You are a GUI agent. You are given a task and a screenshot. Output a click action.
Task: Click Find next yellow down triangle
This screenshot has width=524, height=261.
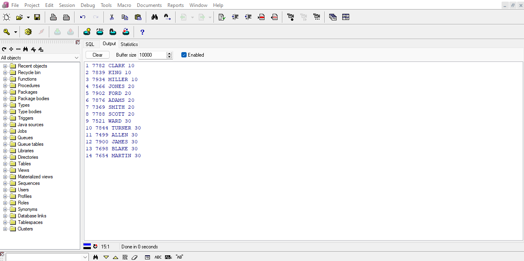coord(106,257)
